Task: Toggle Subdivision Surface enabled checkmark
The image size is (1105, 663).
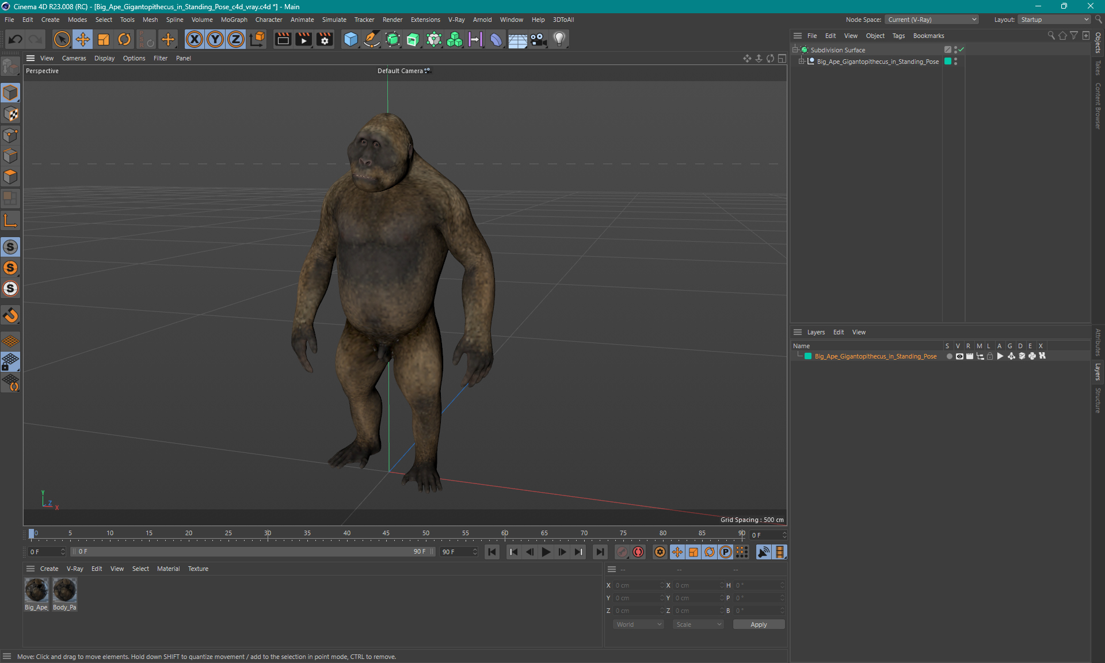Action: pos(961,49)
